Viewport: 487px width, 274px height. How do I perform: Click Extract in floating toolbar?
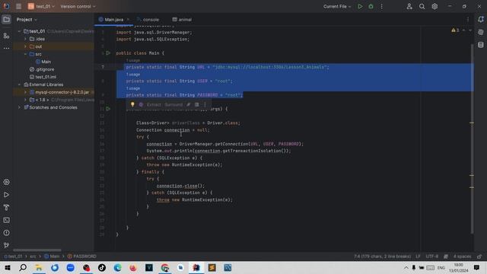point(154,105)
